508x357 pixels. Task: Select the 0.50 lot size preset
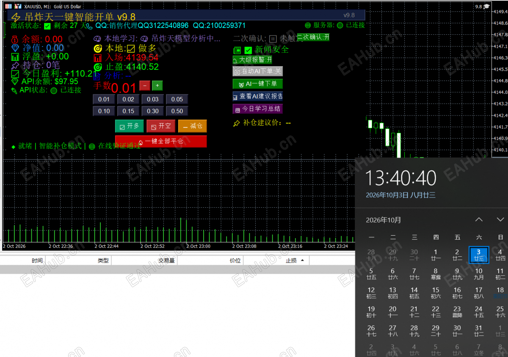pyautogui.click(x=177, y=111)
